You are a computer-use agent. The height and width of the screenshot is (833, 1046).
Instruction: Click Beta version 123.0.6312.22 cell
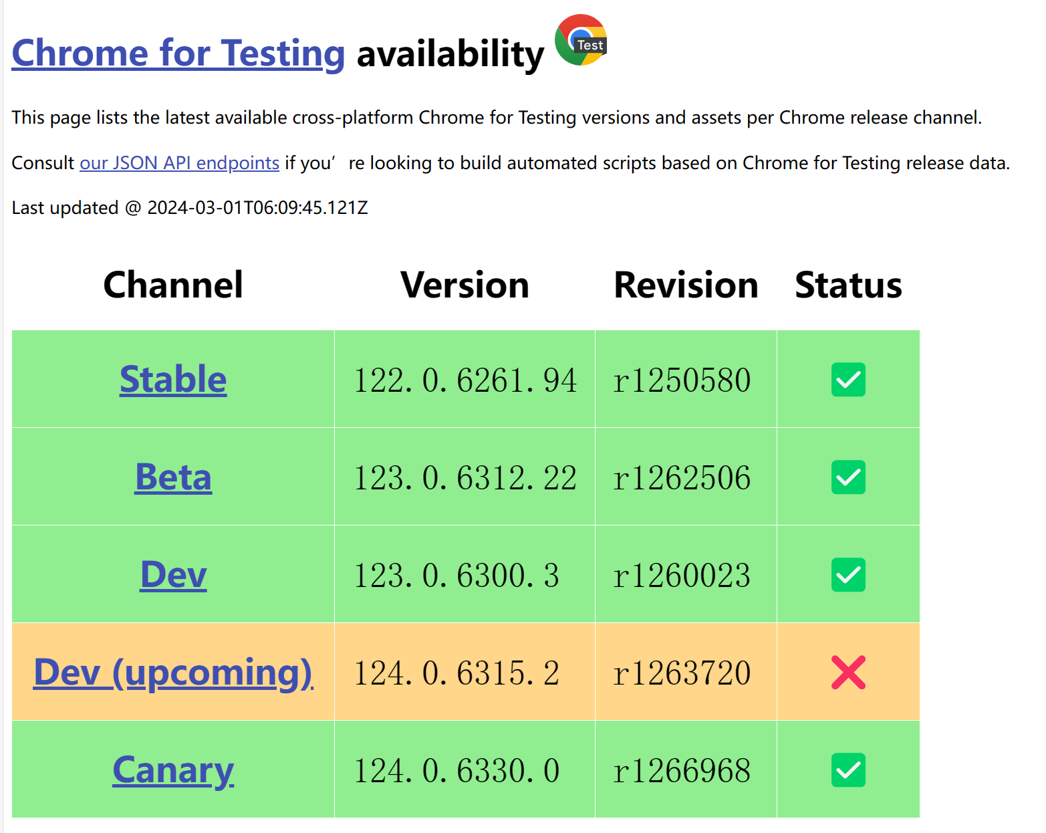tap(465, 478)
